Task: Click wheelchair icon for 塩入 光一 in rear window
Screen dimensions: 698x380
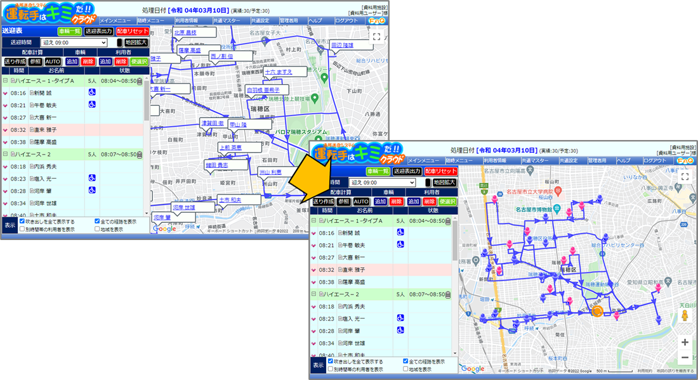Action: (x=92, y=178)
